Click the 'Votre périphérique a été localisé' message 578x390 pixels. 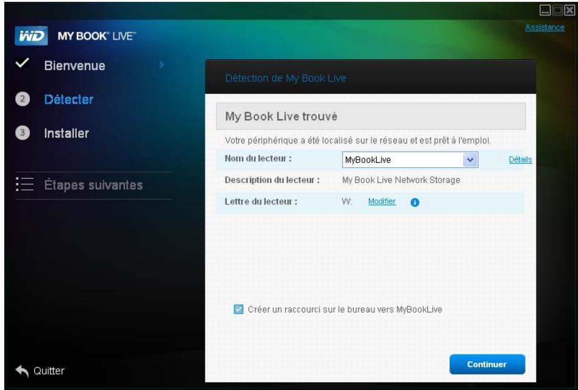click(358, 140)
